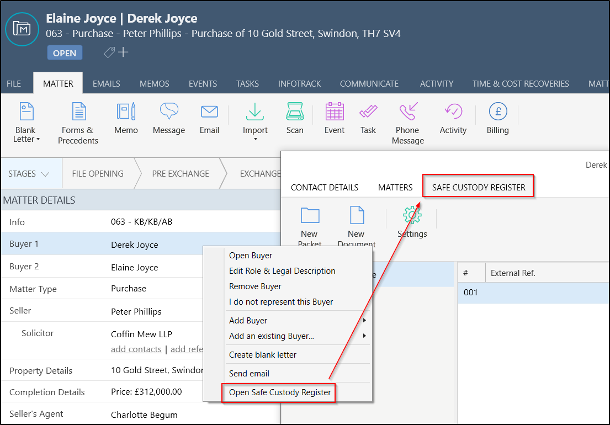Open TIME & COST RECOVERIES tab
Screen dimensions: 610x425
coord(521,83)
